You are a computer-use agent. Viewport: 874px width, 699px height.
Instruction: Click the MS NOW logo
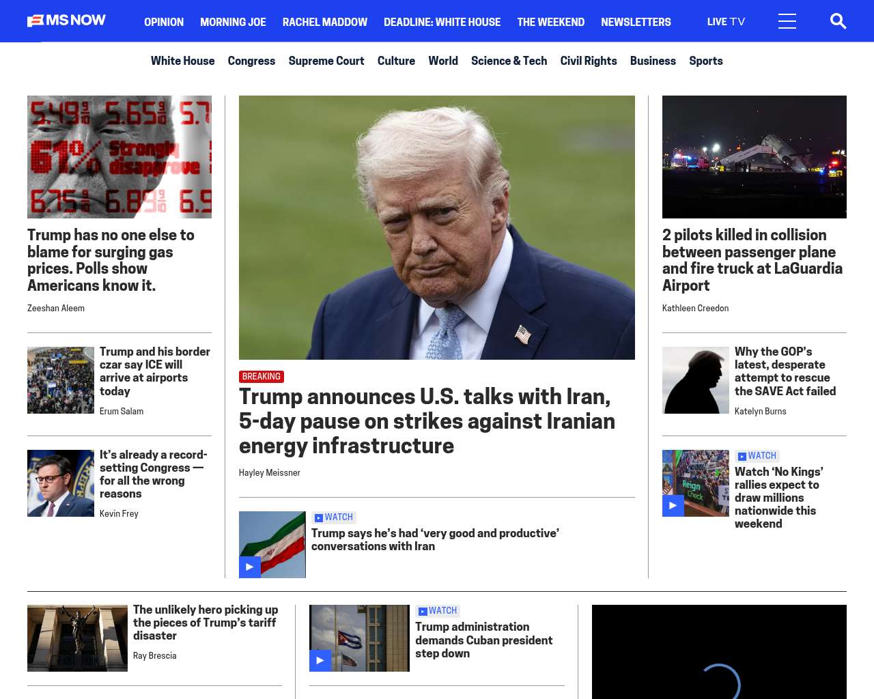66,20
